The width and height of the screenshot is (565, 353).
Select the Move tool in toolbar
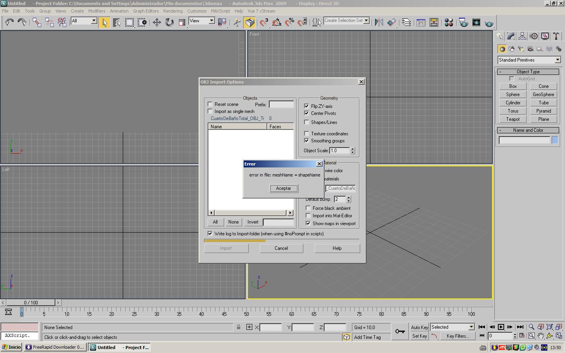pyautogui.click(x=157, y=22)
